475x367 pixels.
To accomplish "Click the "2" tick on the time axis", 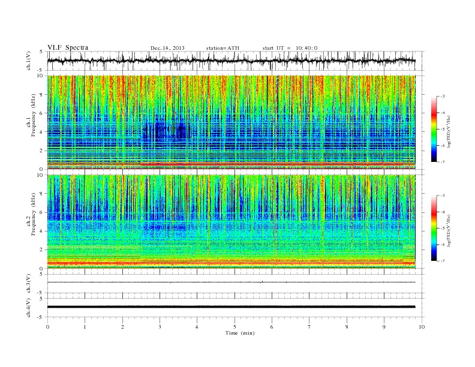I will (x=122, y=327).
